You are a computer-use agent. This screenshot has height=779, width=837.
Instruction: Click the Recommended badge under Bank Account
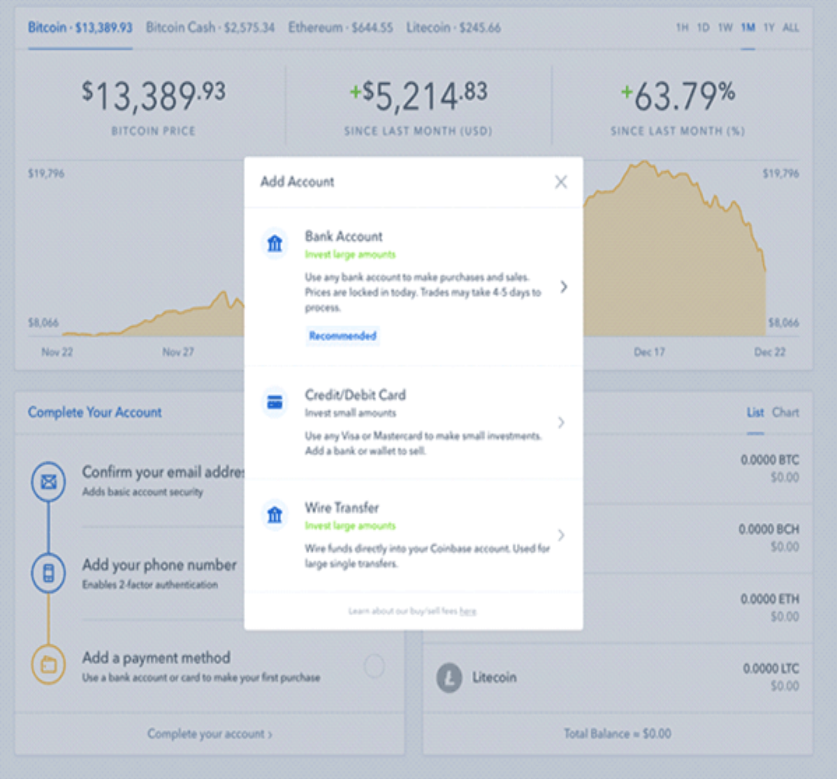click(342, 336)
